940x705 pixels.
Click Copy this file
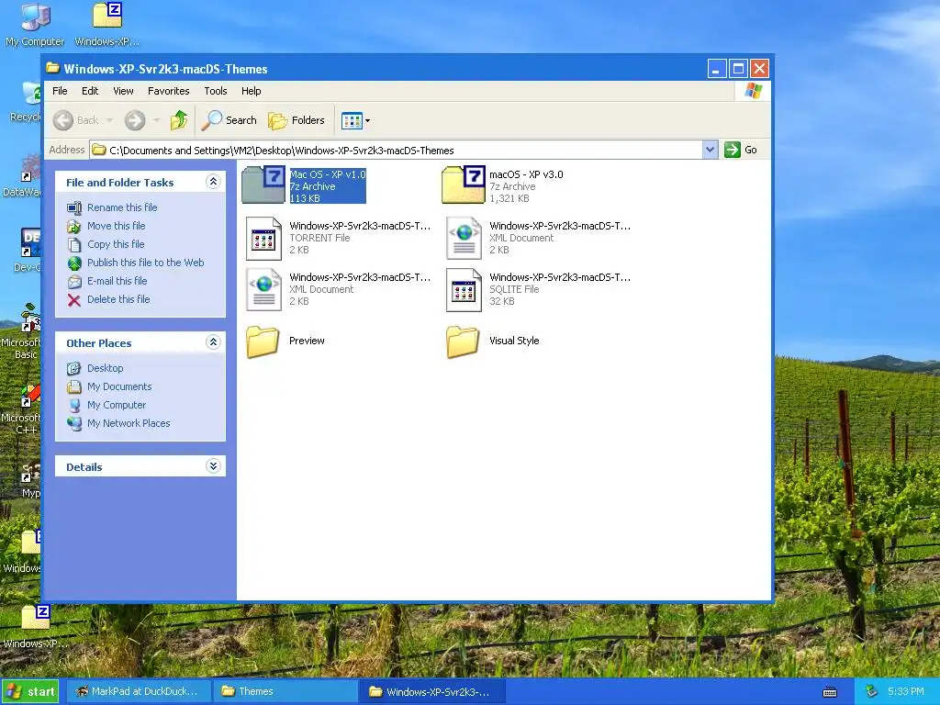tap(116, 244)
